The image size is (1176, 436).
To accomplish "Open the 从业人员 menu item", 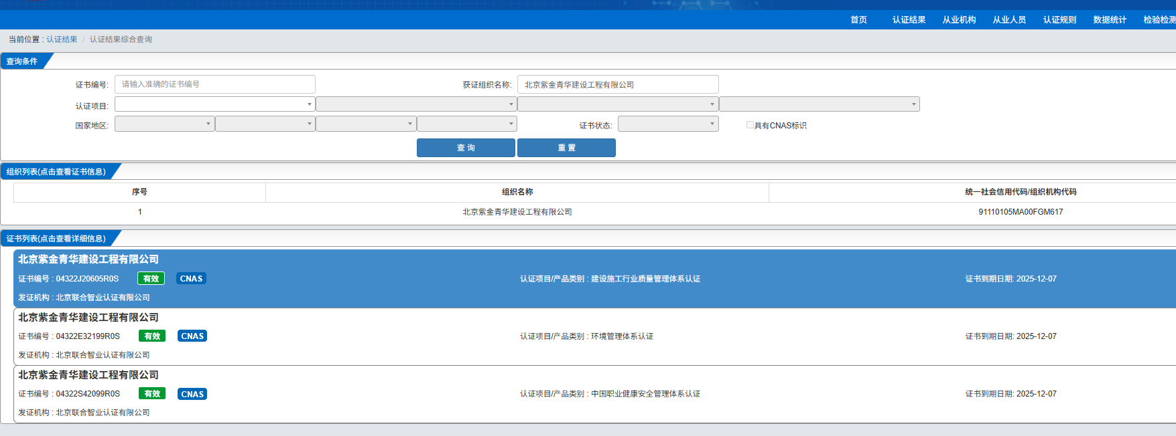I will coord(1009,20).
